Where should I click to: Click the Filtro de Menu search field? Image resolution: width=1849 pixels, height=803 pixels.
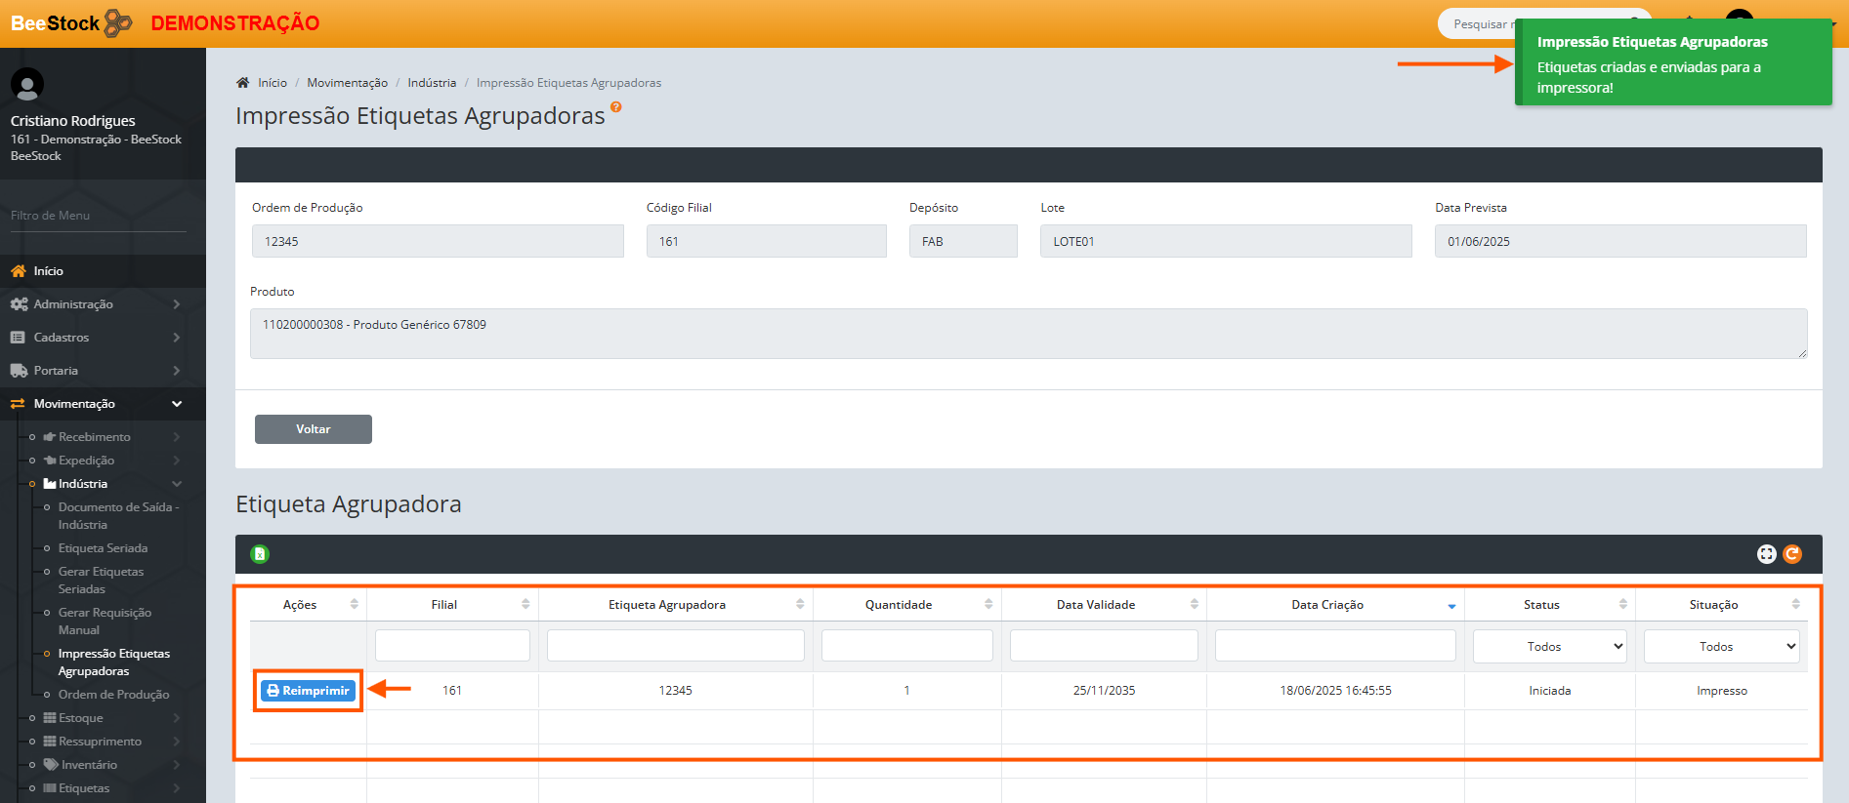click(98, 216)
